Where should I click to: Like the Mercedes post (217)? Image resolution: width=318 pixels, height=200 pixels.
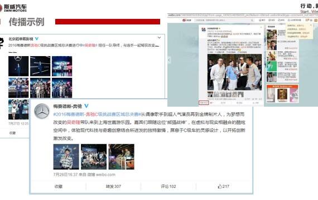(224, 187)
